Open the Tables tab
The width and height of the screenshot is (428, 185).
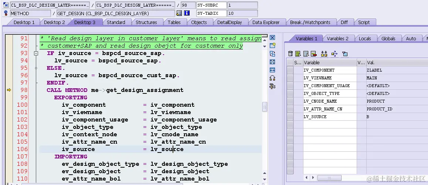pos(174,23)
